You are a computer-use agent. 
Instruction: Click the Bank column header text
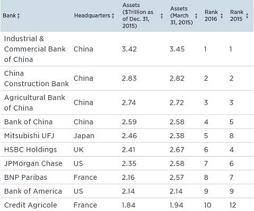10,15
